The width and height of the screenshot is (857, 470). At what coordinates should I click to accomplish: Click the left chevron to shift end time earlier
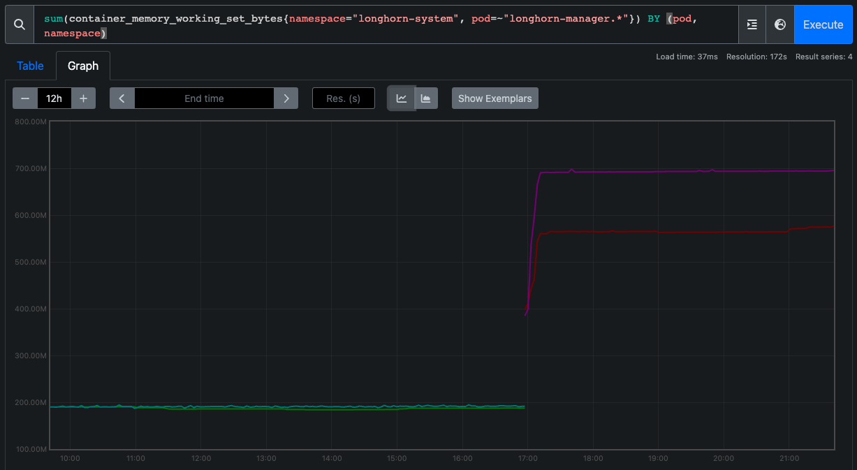click(122, 98)
